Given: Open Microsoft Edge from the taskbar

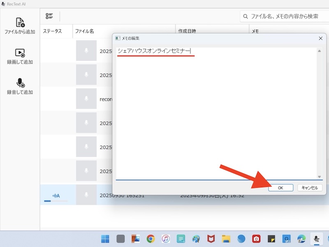Looking at the screenshot, I should coord(301,239).
